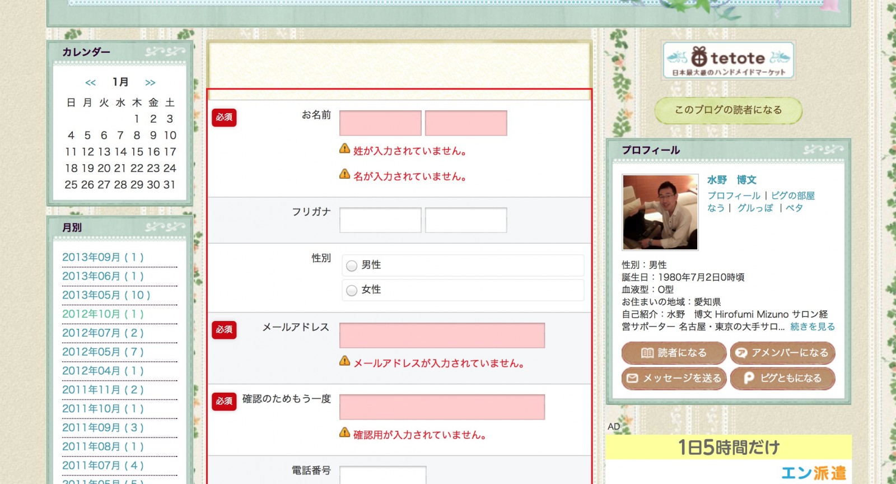
Task: Click calendar date 31
Action: coord(170,185)
